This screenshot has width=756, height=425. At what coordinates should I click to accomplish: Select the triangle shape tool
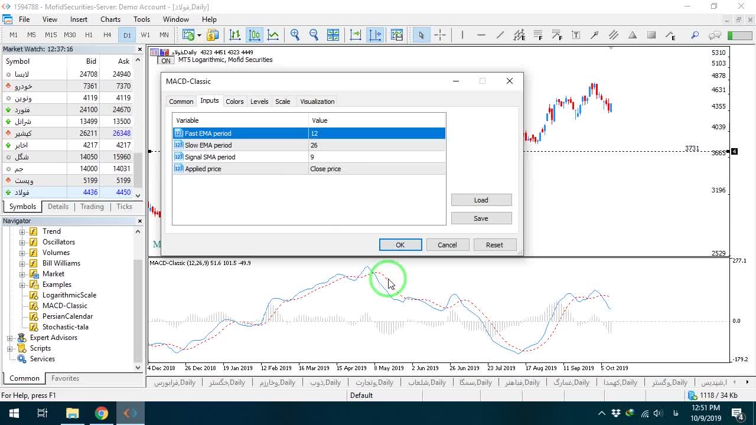[633, 35]
